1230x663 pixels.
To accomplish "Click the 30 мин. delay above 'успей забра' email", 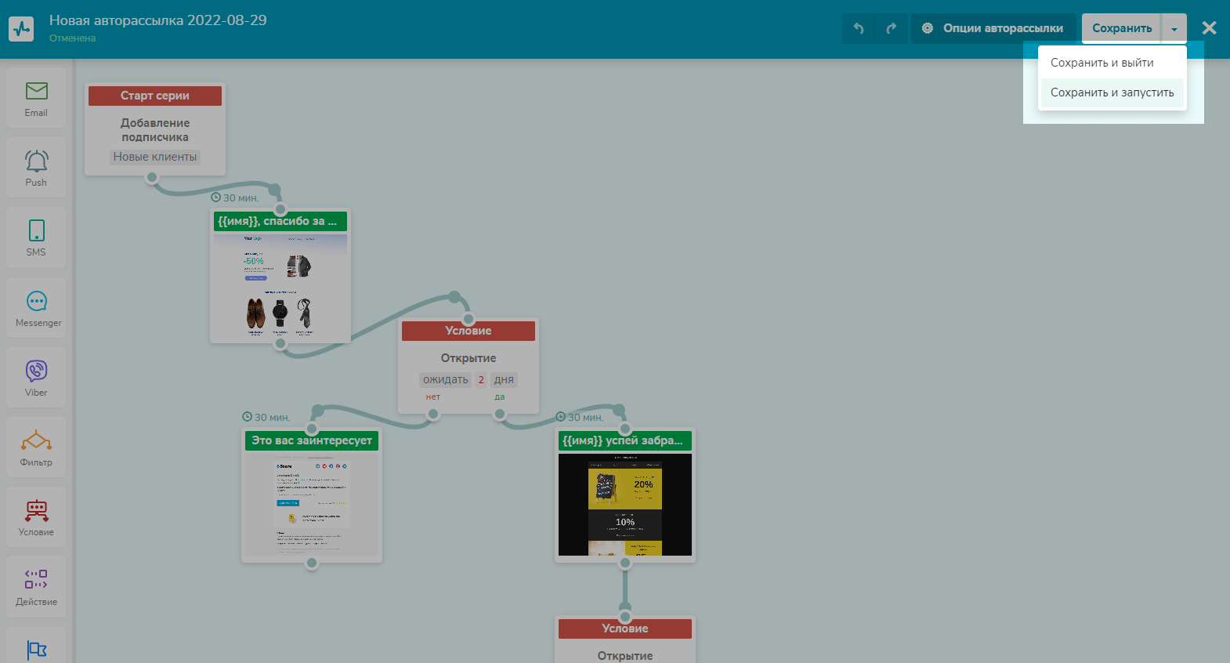I will tap(580, 418).
